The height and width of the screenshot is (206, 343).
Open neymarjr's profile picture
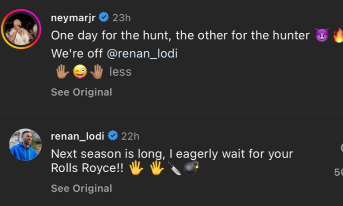(21, 29)
